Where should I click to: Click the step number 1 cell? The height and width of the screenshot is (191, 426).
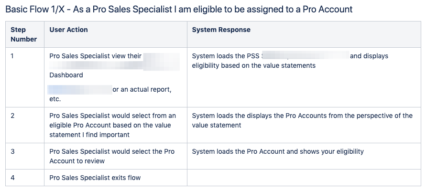(12, 56)
